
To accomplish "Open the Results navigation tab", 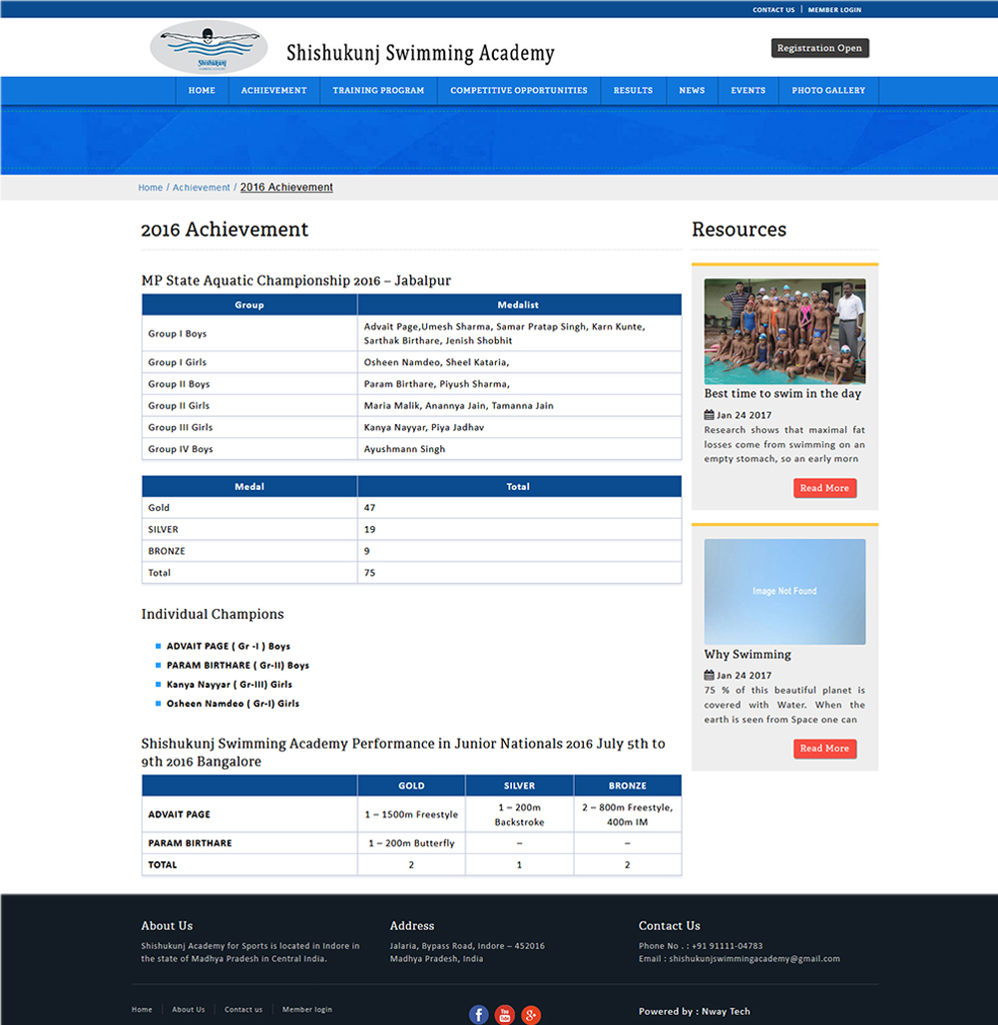I will [633, 91].
